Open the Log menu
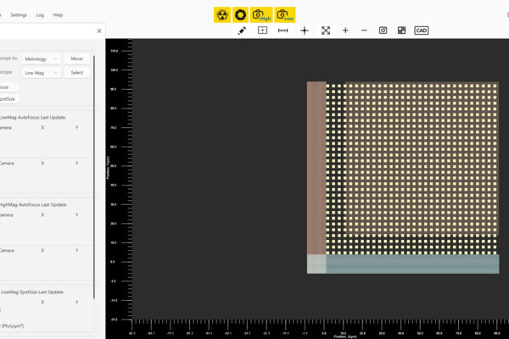Screen dimensions: 509x339 [x=40, y=15]
